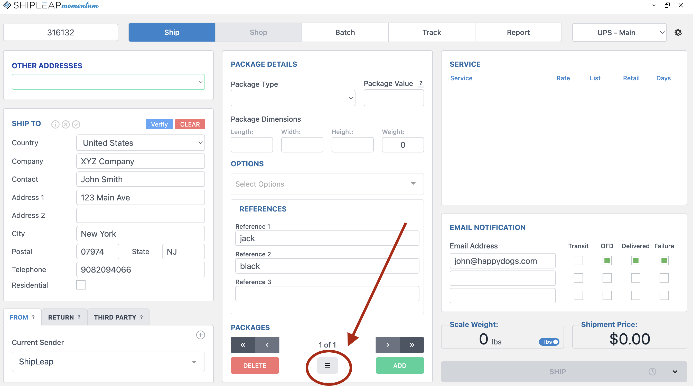Click the Ship To info icon
The image size is (693, 386).
tap(55, 124)
